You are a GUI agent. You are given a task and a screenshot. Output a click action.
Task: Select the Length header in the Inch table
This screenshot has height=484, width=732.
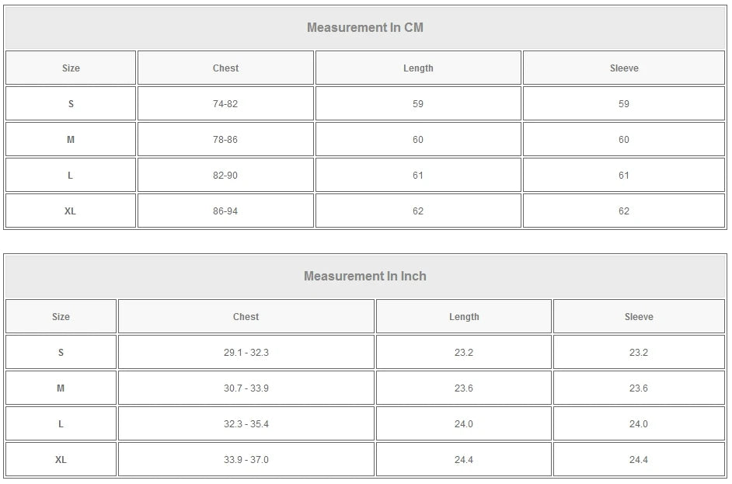point(464,317)
